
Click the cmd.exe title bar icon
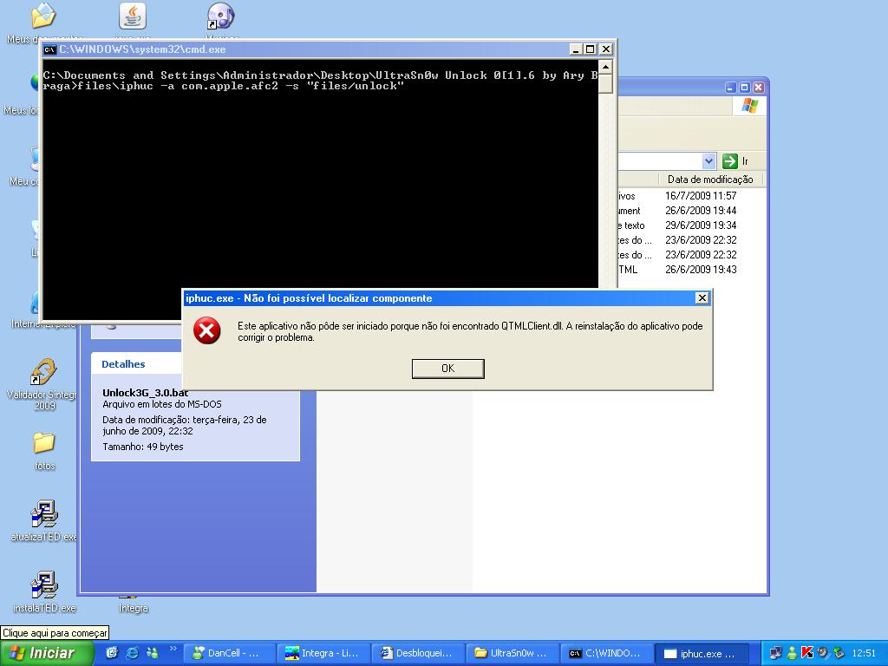[49, 49]
